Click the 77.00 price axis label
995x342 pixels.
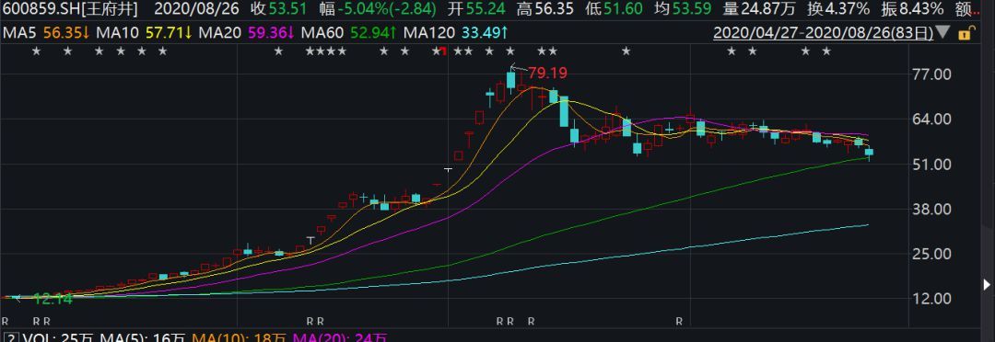point(932,74)
